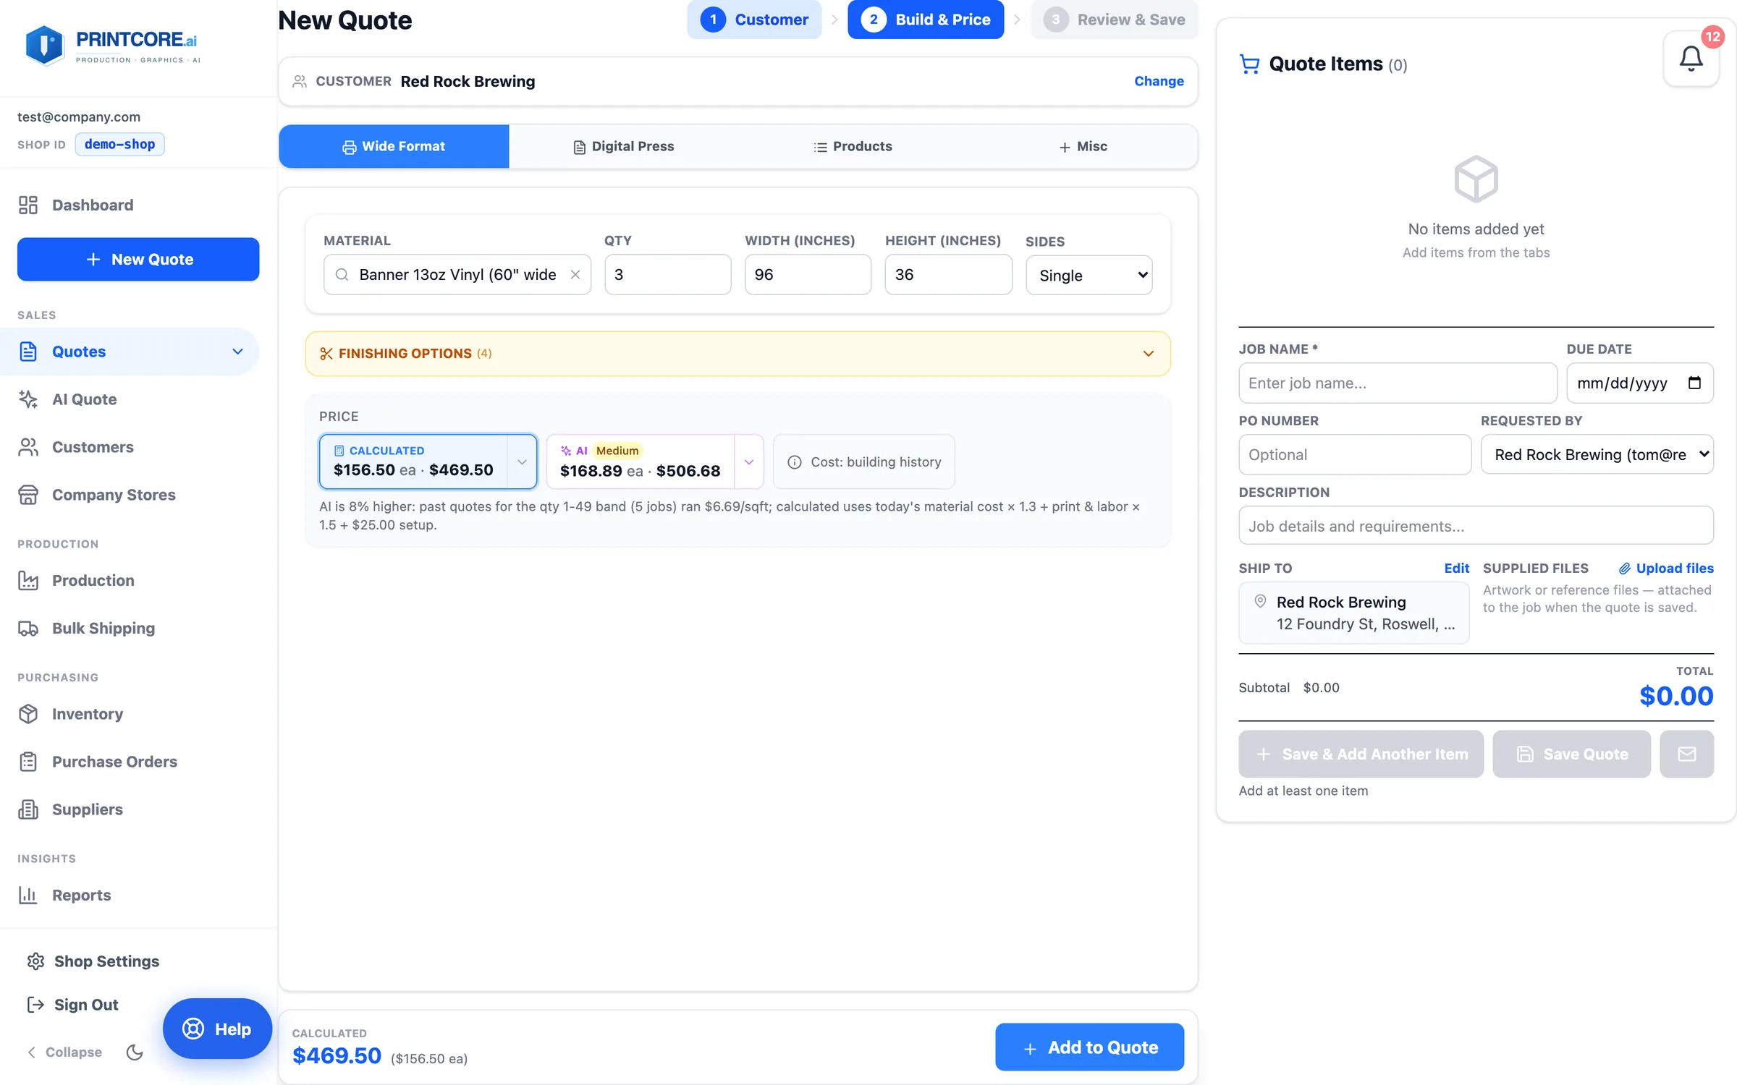Open the AI price chevron dropdown

749,461
